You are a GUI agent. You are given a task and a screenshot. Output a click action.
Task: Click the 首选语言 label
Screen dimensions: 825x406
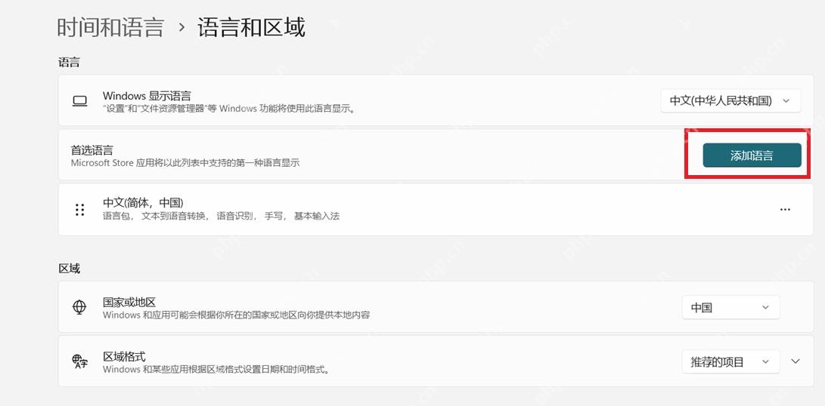click(x=92, y=150)
